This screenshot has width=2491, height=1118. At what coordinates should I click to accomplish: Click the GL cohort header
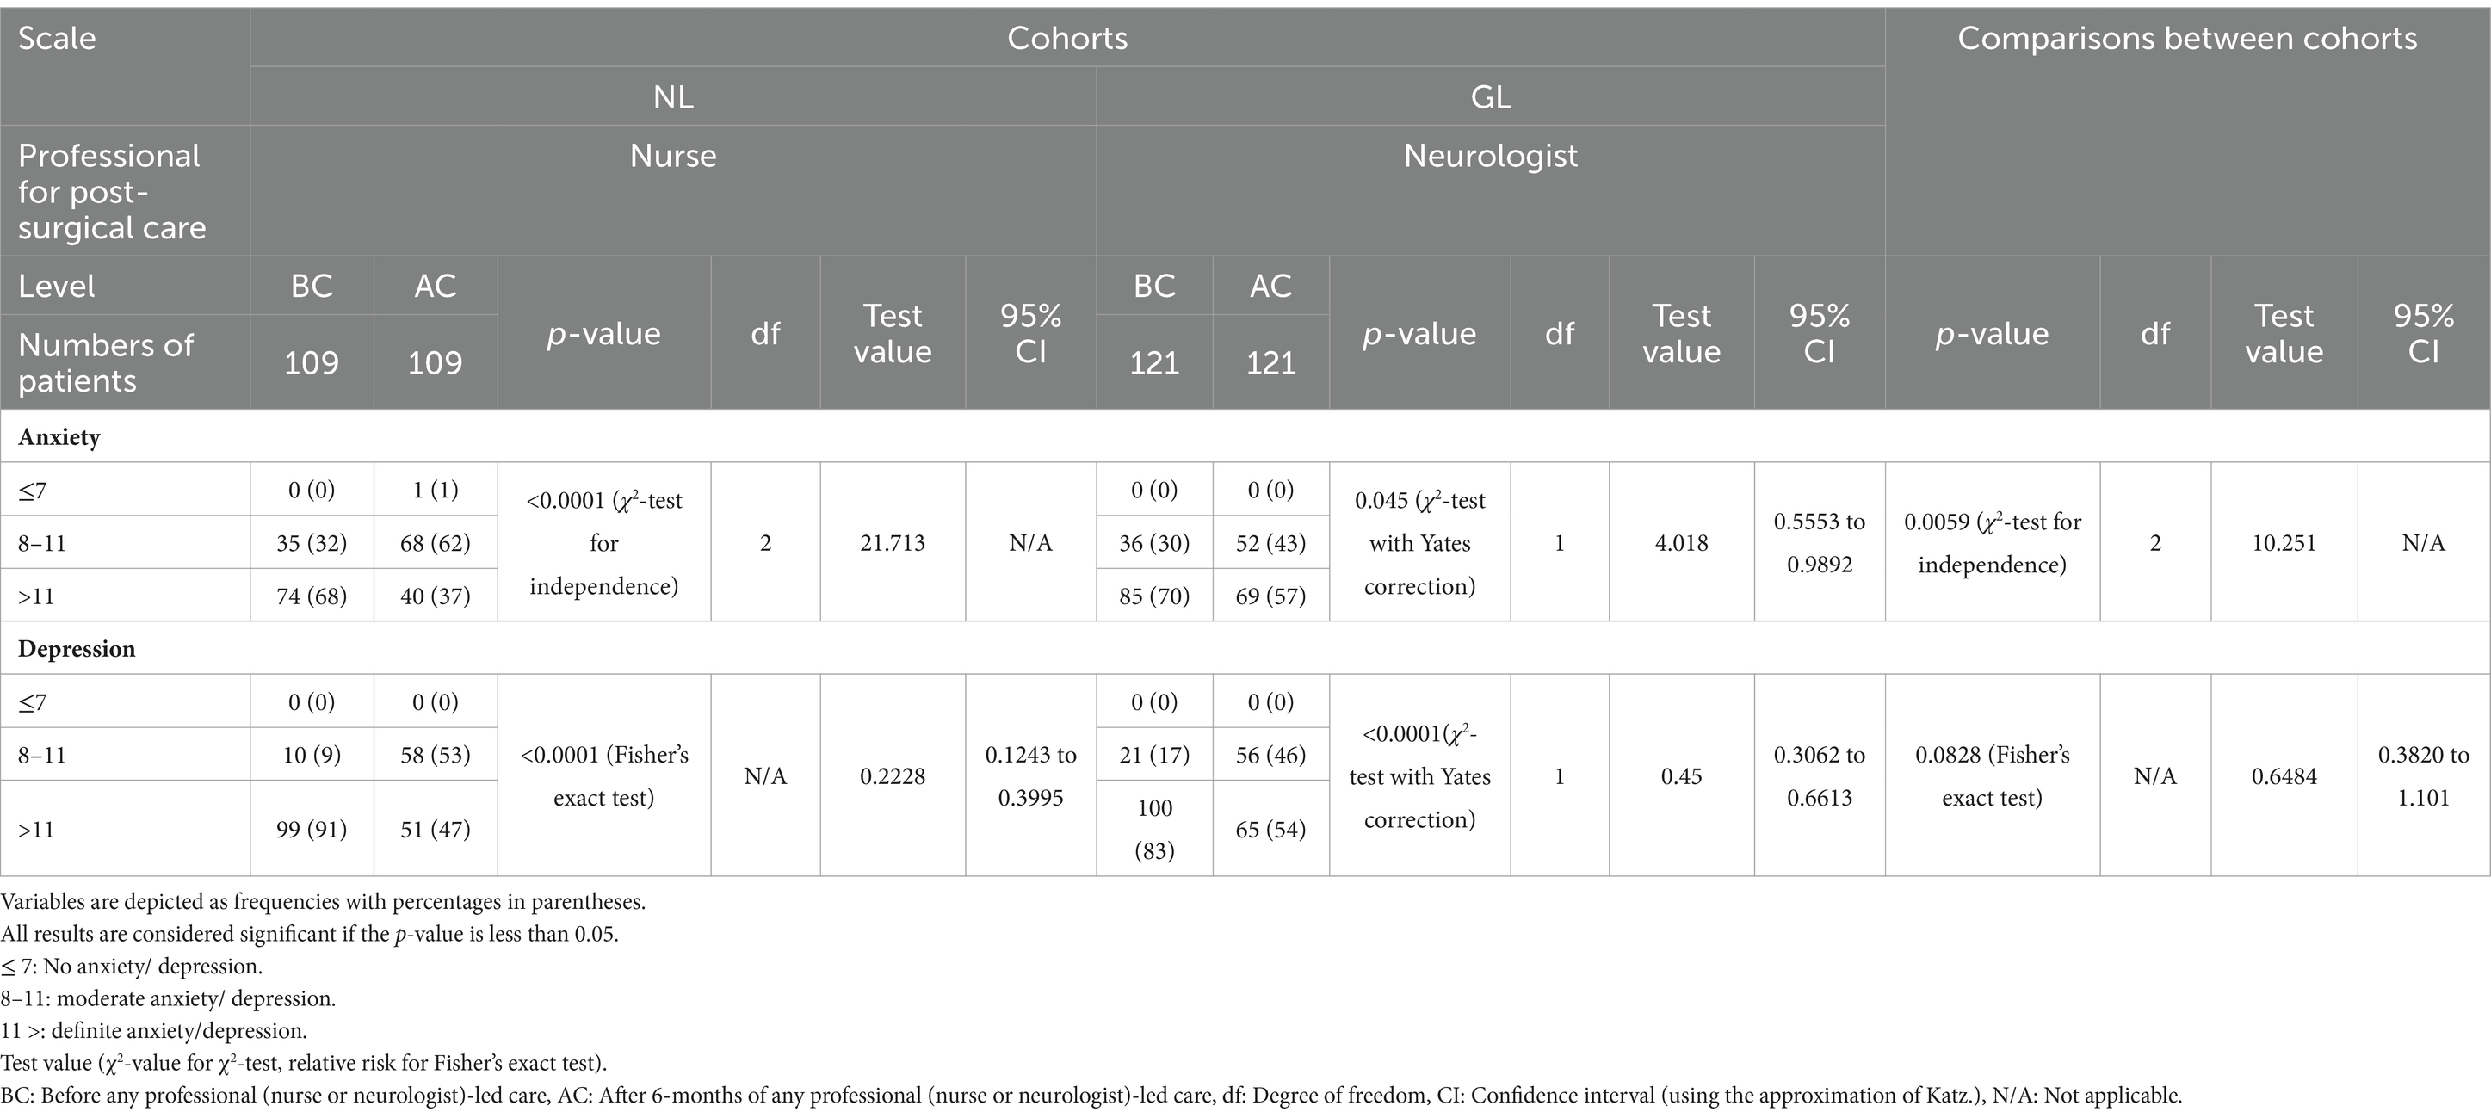(1490, 96)
